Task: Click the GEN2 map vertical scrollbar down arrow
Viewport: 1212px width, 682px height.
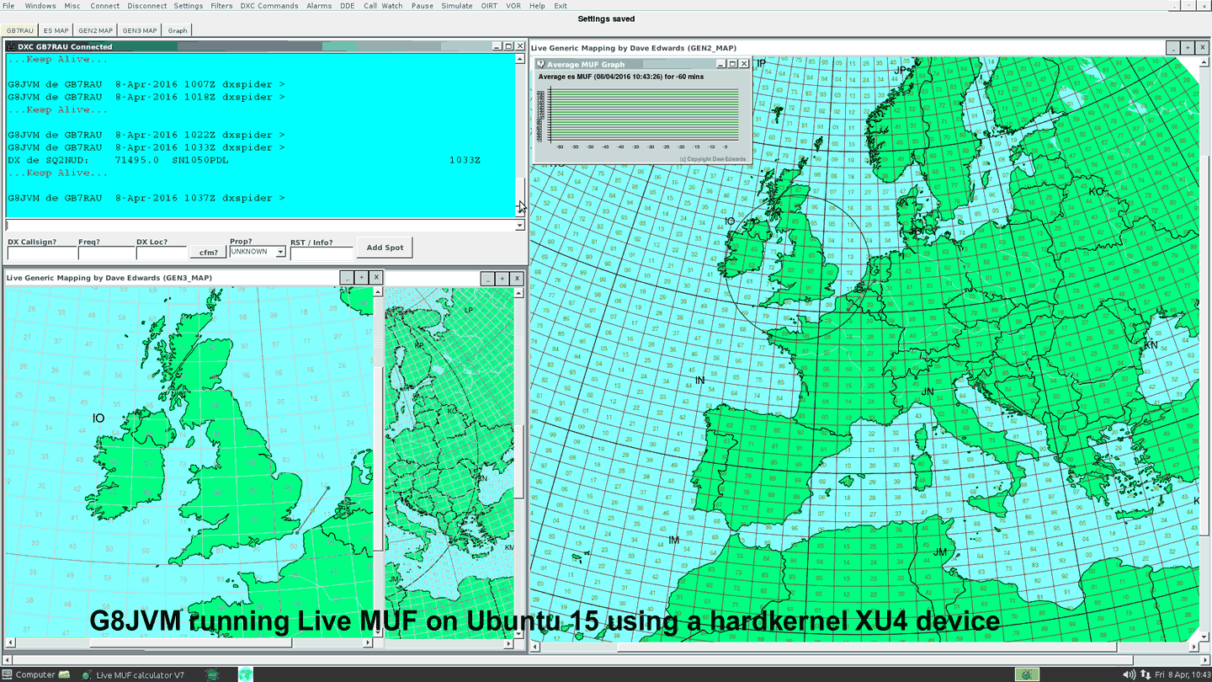Action: click(x=1205, y=636)
